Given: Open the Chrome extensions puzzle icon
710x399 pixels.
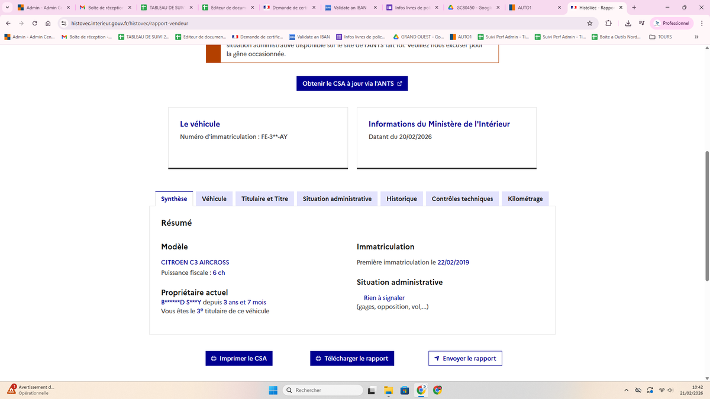Looking at the screenshot, I should (609, 23).
